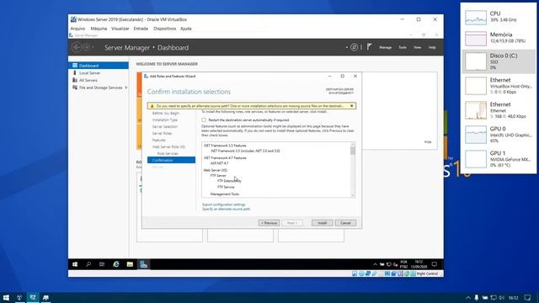Click the Hide link on welcome tile
539x303 pixels.
(428, 142)
